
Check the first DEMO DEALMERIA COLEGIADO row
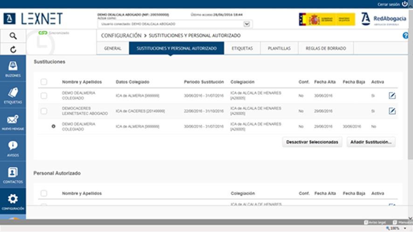pos(44,96)
